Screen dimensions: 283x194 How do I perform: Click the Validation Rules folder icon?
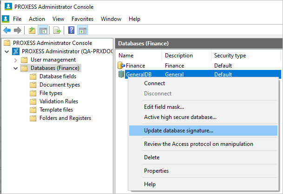pos(33,101)
